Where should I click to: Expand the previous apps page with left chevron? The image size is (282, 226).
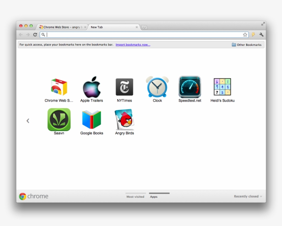coord(28,121)
